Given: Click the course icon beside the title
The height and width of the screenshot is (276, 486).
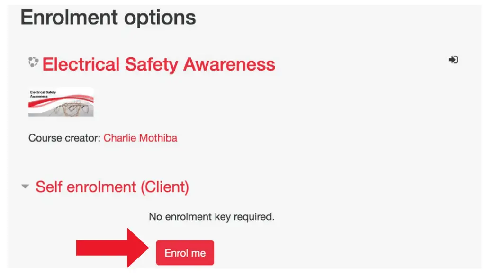Looking at the screenshot, I should (33, 62).
